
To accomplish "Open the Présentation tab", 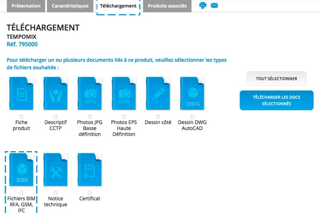I will point(26,6).
